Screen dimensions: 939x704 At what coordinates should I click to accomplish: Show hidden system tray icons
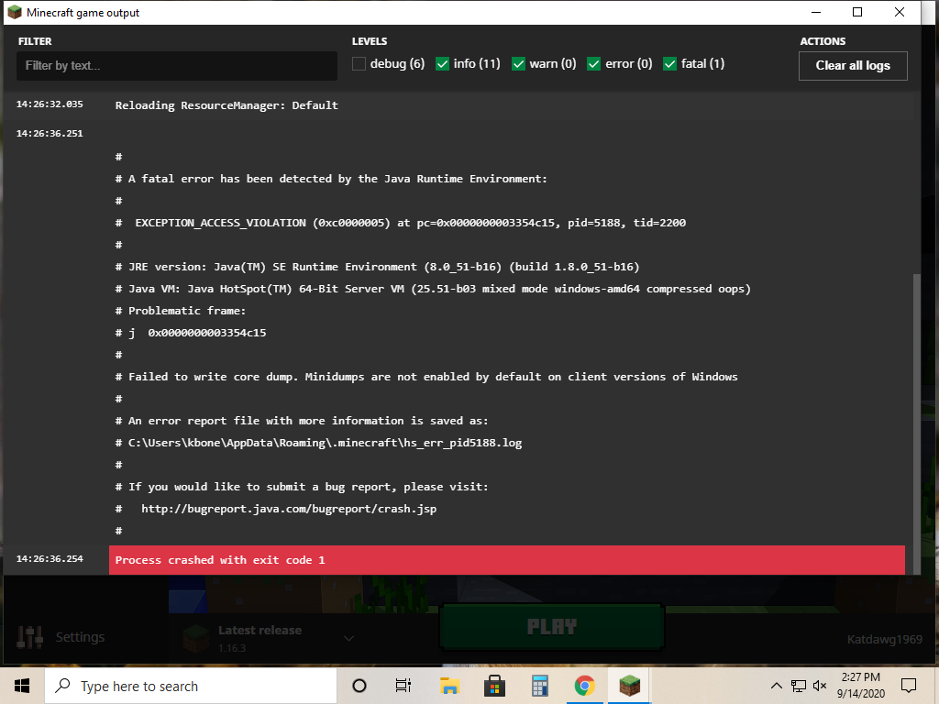[777, 686]
